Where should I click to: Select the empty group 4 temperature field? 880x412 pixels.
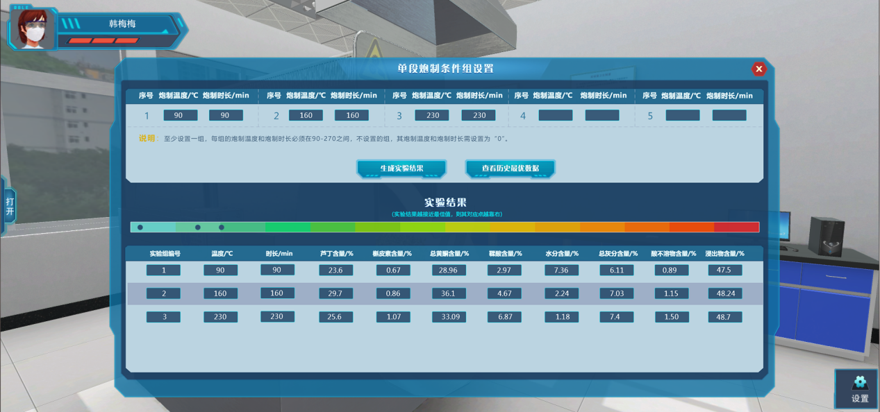(556, 115)
